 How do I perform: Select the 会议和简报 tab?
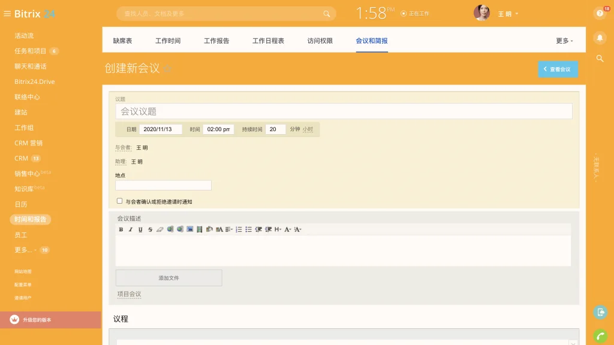point(372,41)
